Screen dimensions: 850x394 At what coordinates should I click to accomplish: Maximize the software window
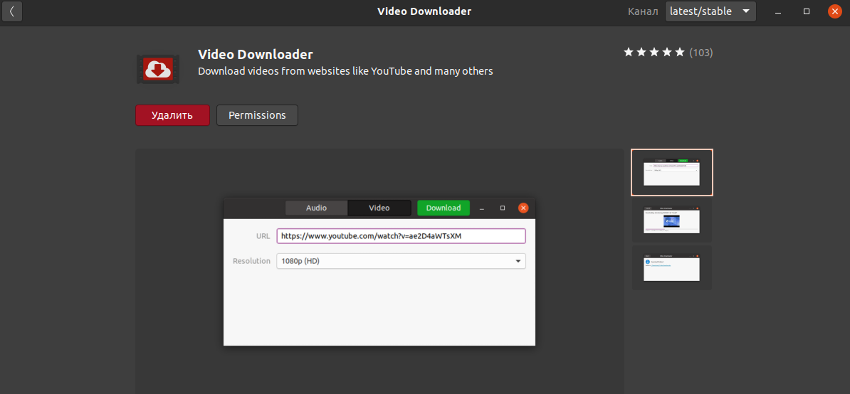[x=807, y=11]
